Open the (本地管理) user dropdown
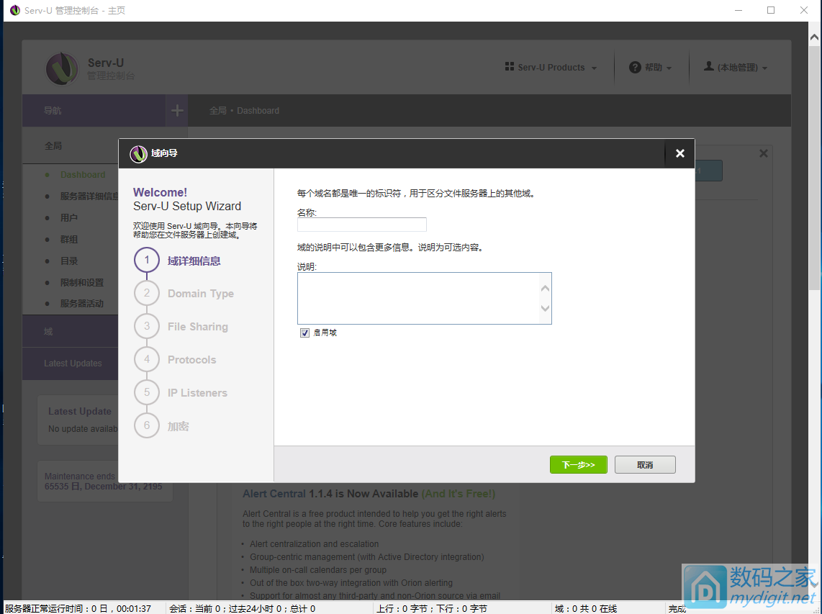822x614 pixels. tap(736, 67)
